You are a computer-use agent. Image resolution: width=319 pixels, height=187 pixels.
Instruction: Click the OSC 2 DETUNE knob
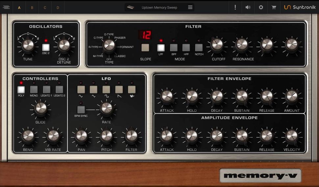pyautogui.click(x=64, y=45)
